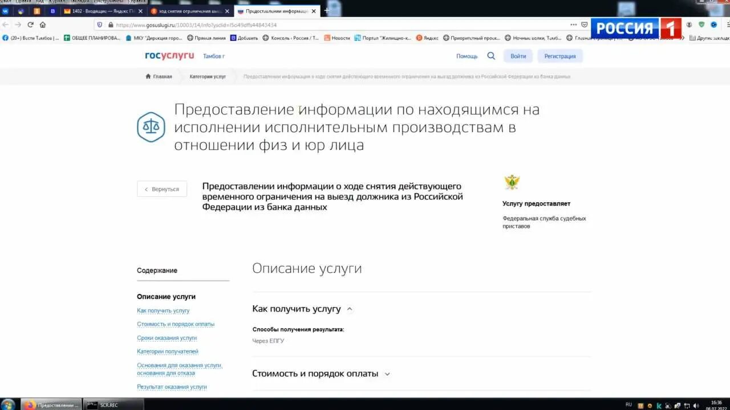Expand 'Стоимость и порядок оплаты' section

[387, 374]
